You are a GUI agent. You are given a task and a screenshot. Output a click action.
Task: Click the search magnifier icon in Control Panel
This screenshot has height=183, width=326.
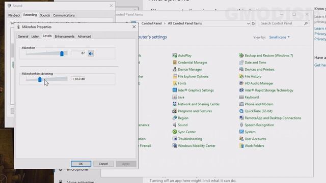(x=306, y=23)
